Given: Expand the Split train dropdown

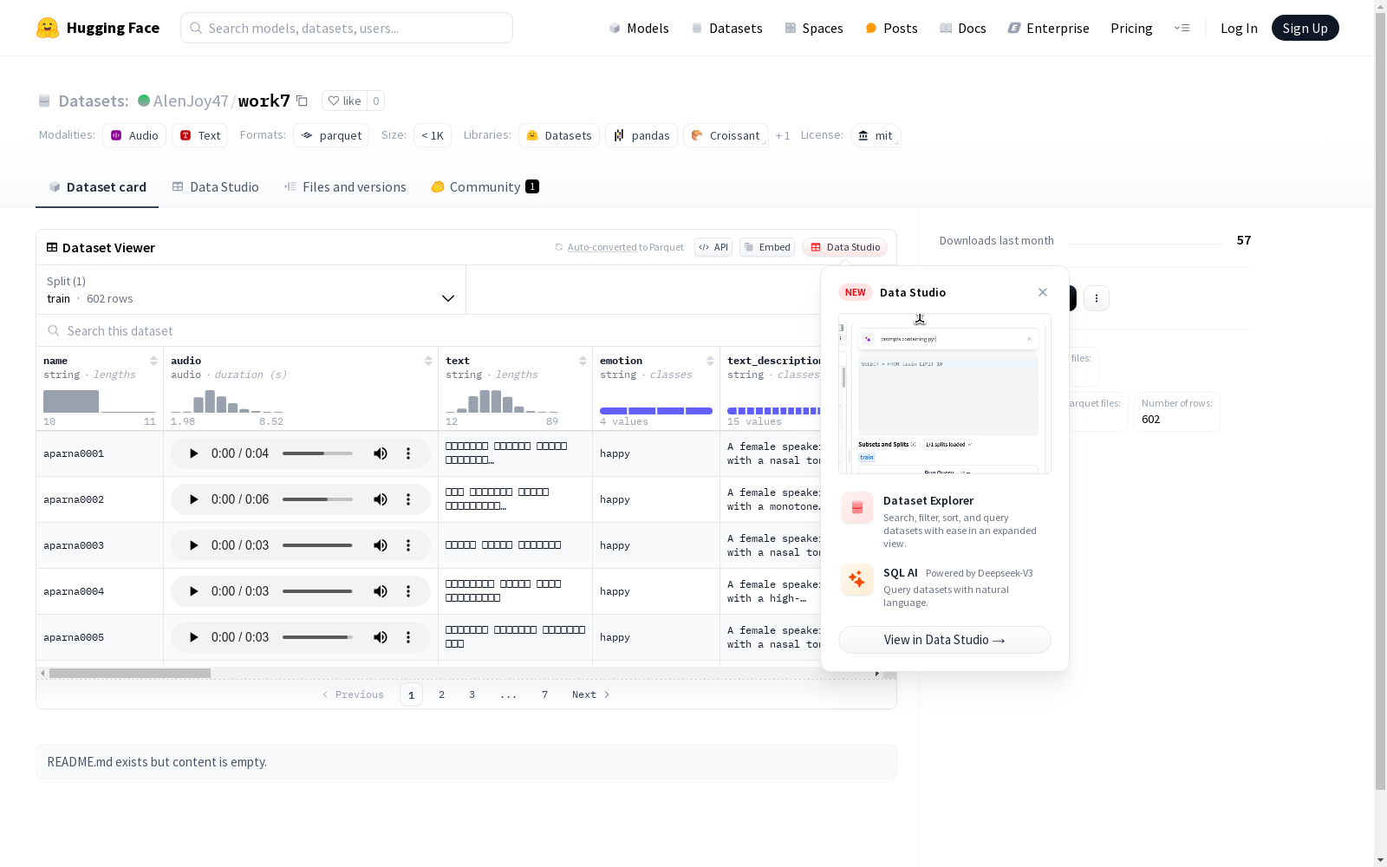Looking at the screenshot, I should coord(251,290).
